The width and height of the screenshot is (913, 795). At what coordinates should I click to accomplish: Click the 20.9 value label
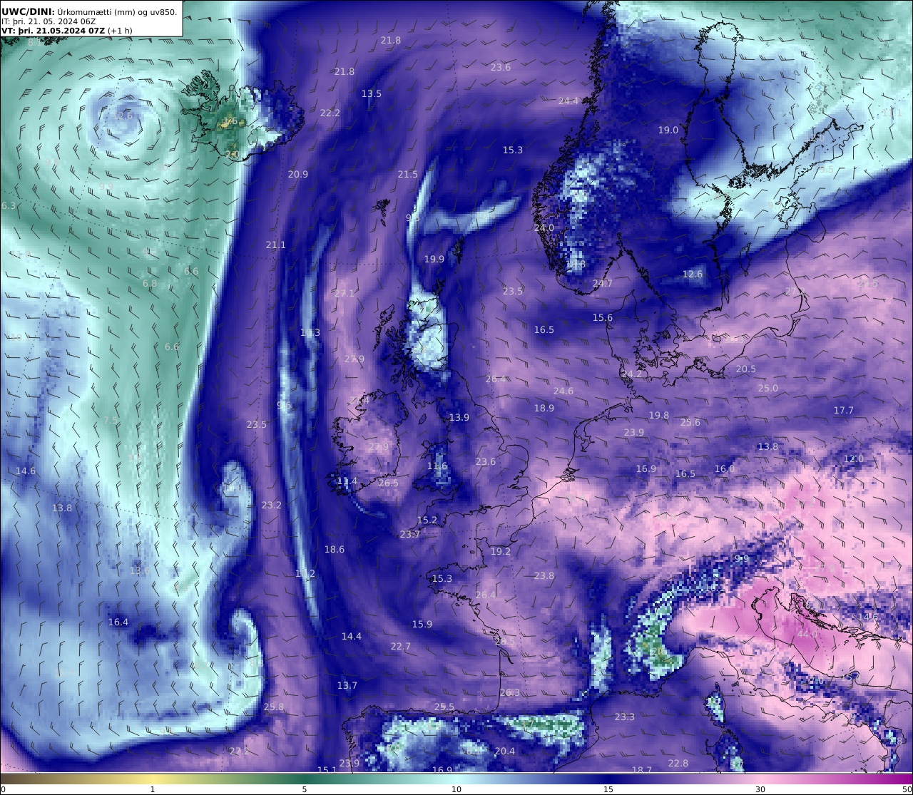coord(298,175)
